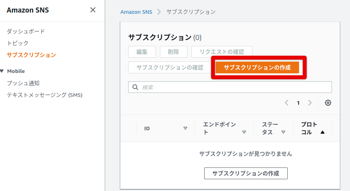Image resolution: width=350 pixels, height=191 pixels.
Task: Click the 削除 button
Action: coord(174,52)
